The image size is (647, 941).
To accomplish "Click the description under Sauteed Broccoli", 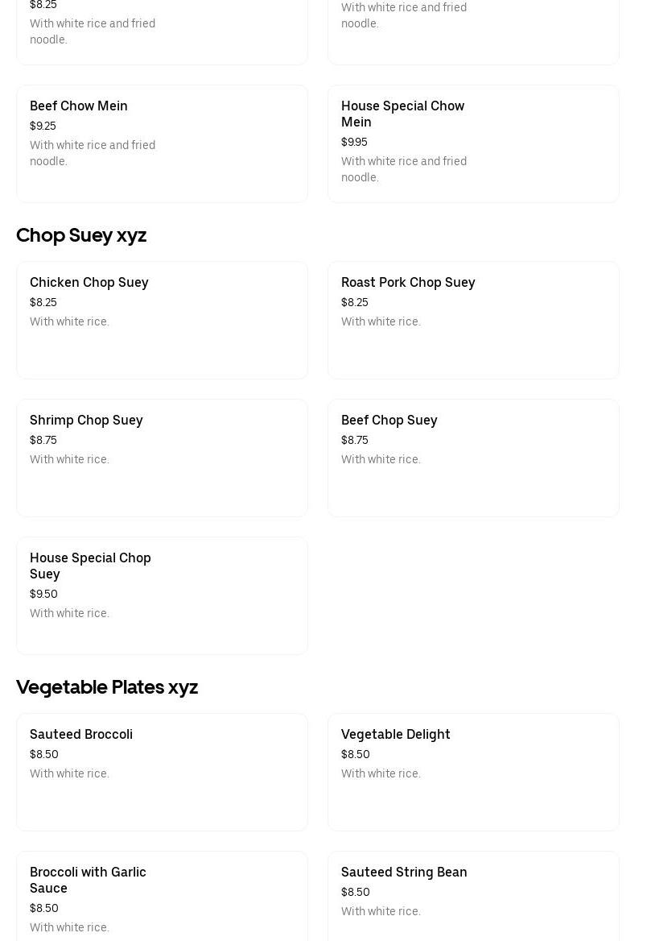I will pos(69,774).
